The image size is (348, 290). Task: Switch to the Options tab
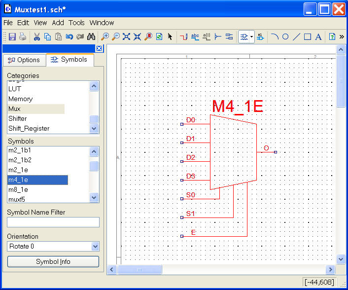(24, 60)
